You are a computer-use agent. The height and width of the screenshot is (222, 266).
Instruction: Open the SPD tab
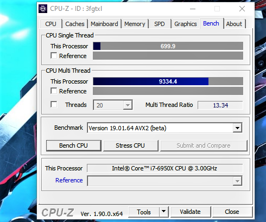(160, 24)
